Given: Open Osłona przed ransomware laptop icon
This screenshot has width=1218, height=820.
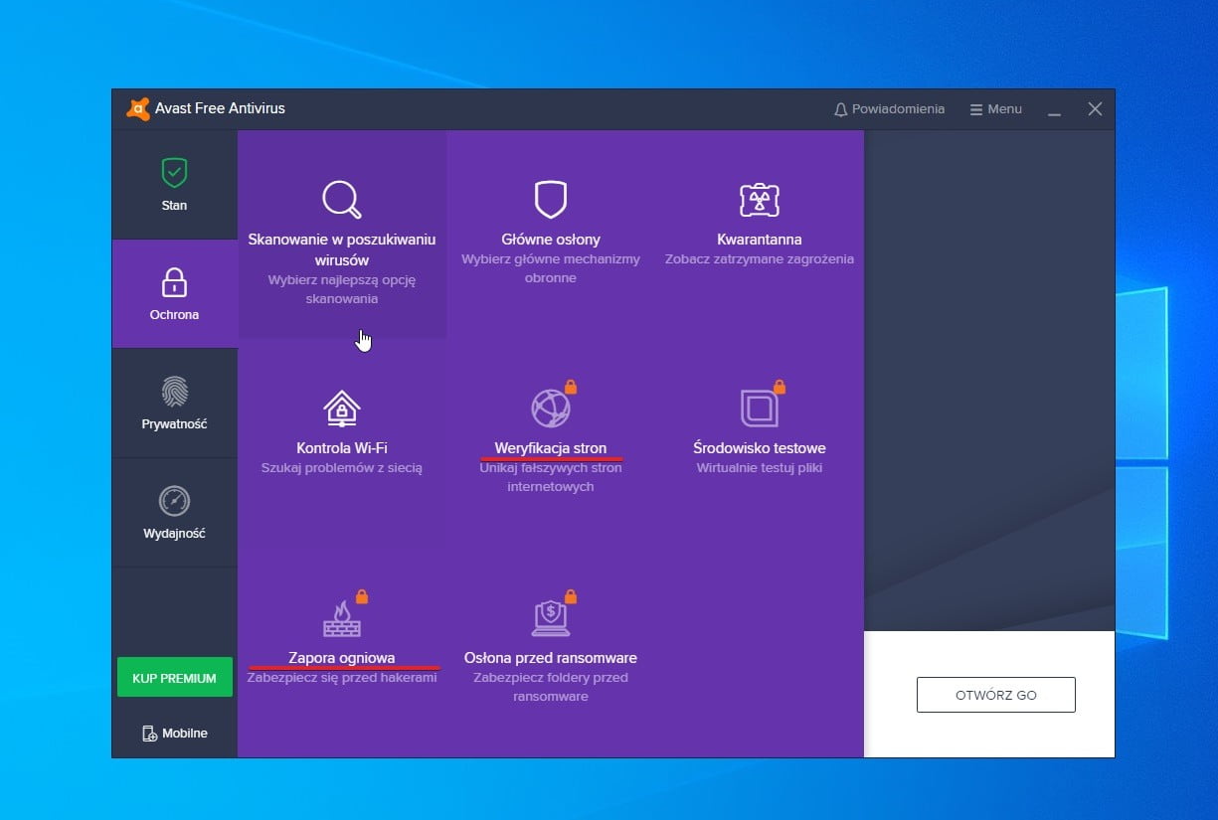Looking at the screenshot, I should (550, 617).
